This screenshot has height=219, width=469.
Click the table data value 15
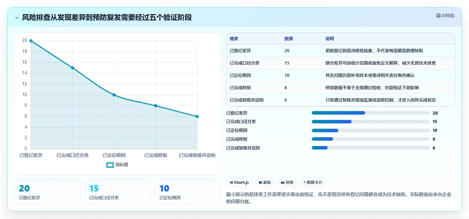coord(287,63)
